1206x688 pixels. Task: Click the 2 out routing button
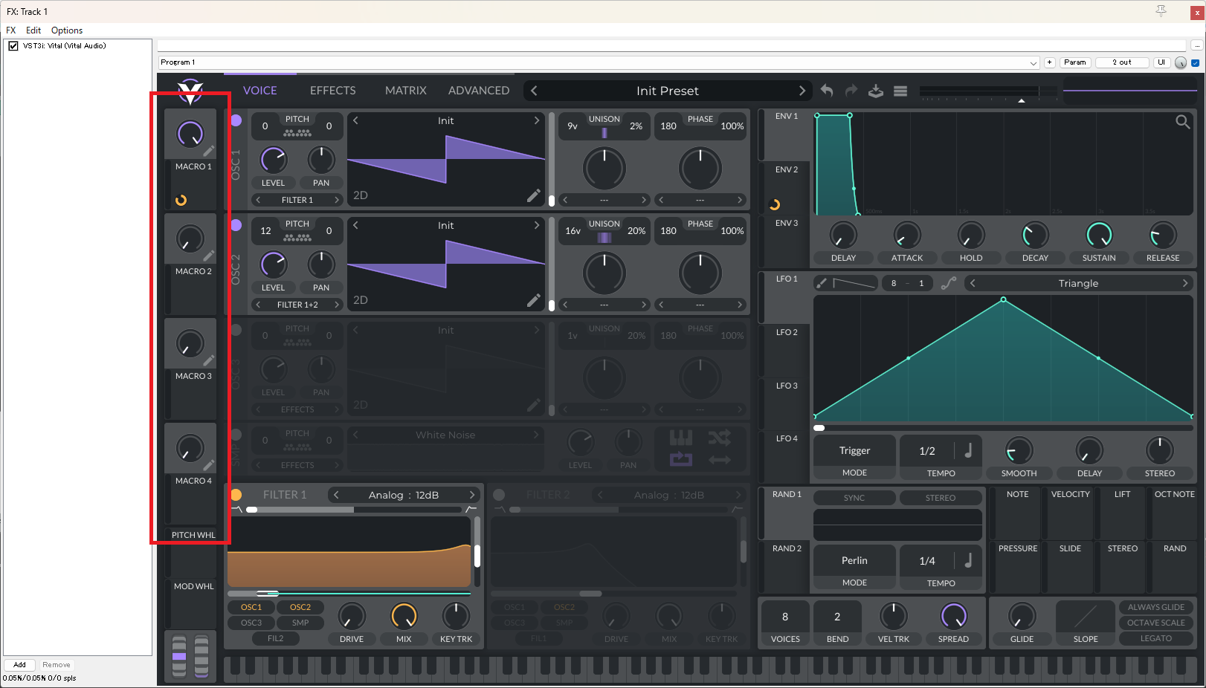pos(1122,62)
